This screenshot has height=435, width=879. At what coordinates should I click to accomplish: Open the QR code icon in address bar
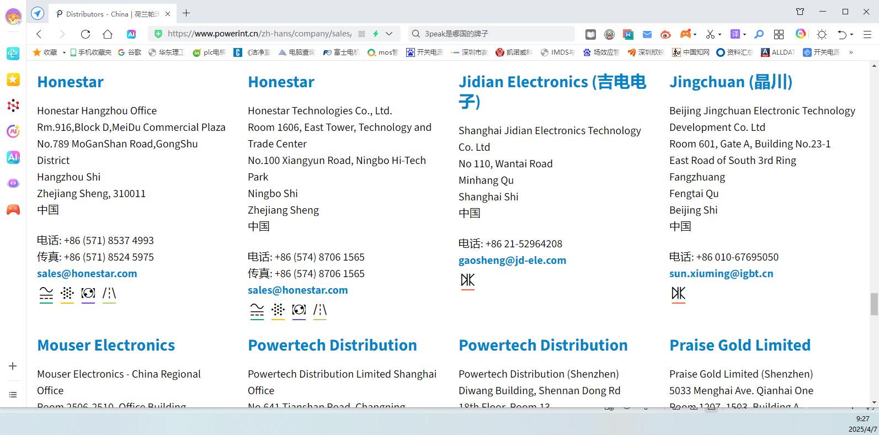[x=361, y=34]
